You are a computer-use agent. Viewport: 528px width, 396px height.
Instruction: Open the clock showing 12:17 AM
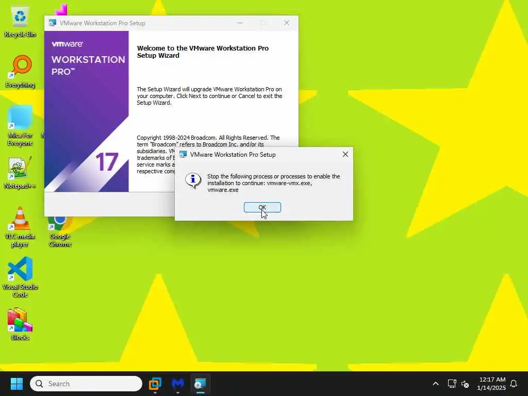coord(491,384)
